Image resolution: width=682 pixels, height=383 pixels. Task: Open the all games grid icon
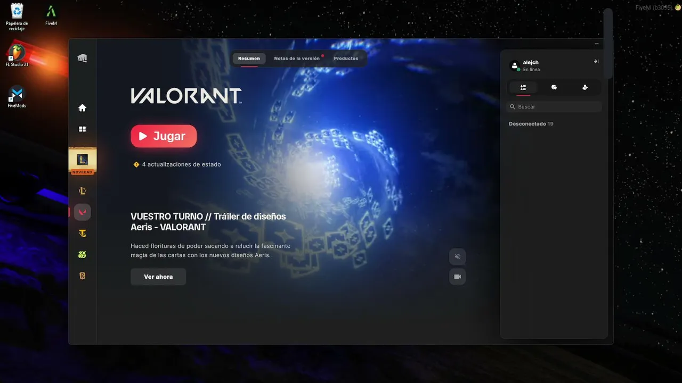(x=82, y=129)
